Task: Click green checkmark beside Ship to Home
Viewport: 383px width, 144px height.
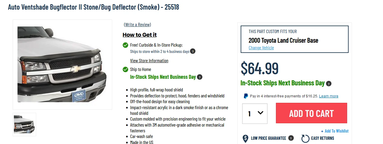Action: pos(125,69)
